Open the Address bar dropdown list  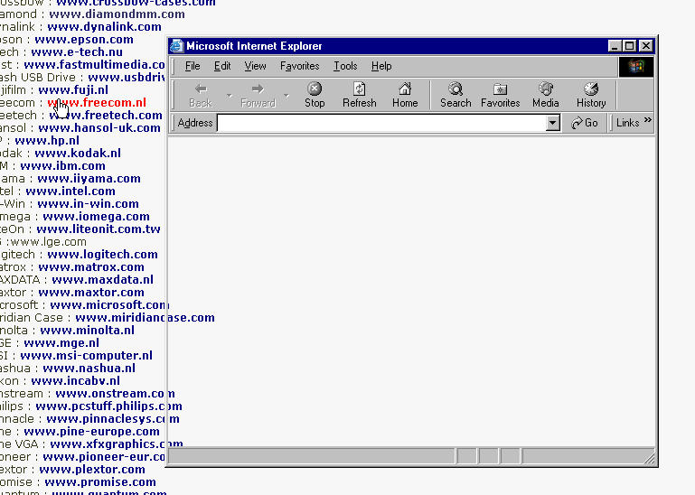(553, 123)
